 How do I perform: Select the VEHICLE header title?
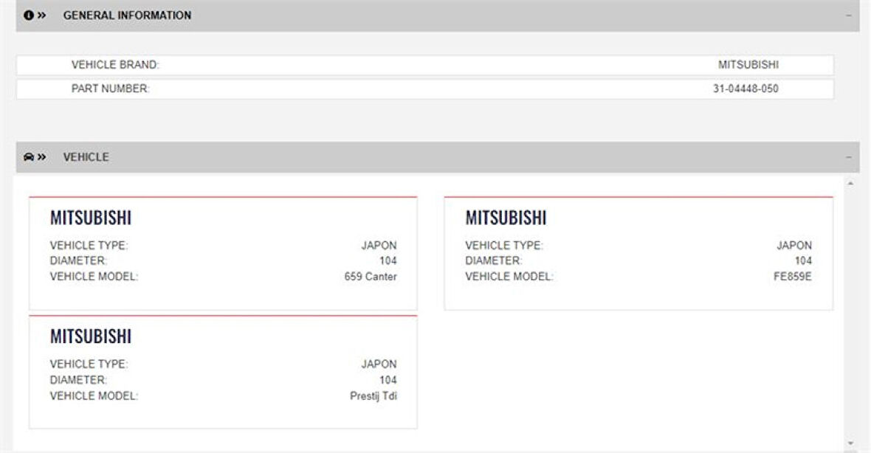click(x=86, y=157)
